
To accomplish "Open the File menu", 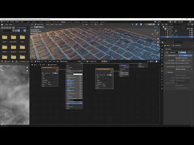I will (x=4, y=22).
